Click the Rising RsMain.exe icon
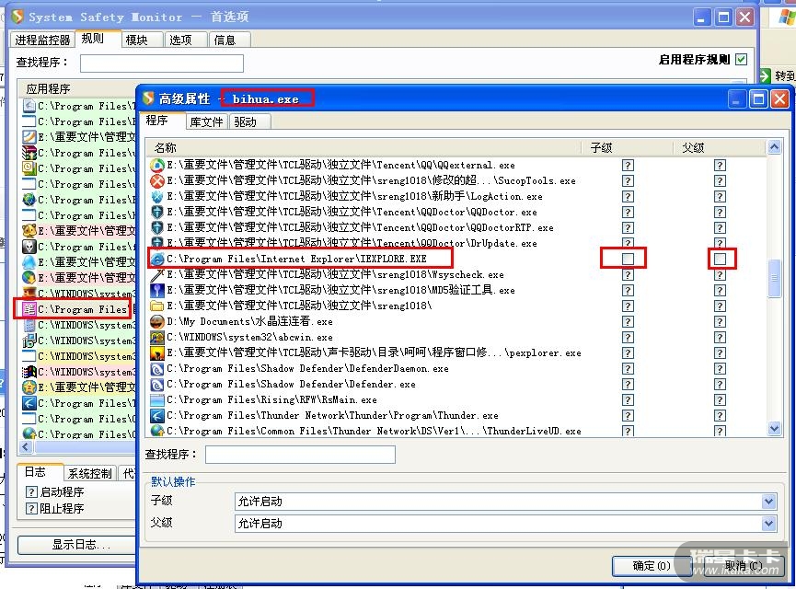The width and height of the screenshot is (796, 589). (x=157, y=400)
